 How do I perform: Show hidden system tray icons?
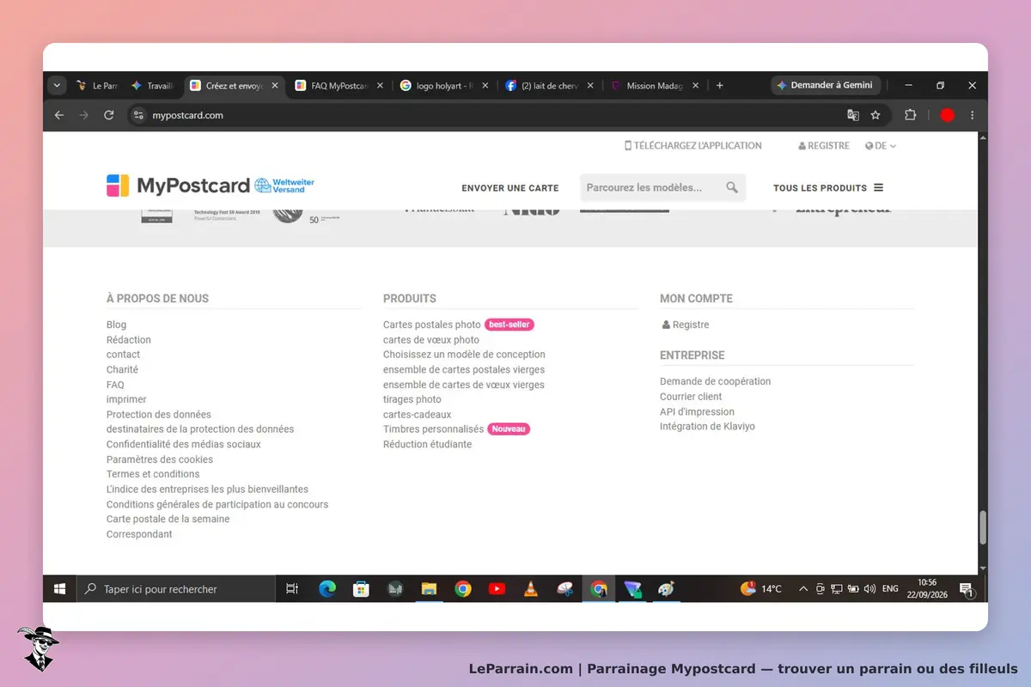(803, 589)
